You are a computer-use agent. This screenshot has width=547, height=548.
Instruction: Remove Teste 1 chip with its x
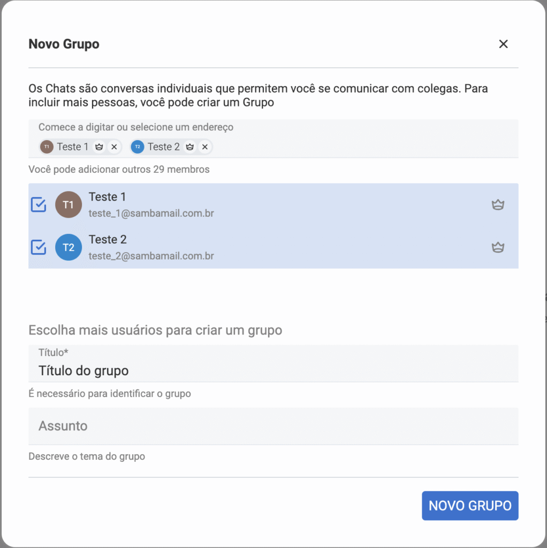114,147
